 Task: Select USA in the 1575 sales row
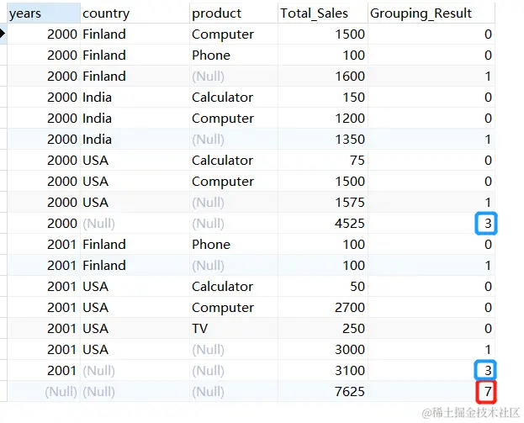point(135,203)
